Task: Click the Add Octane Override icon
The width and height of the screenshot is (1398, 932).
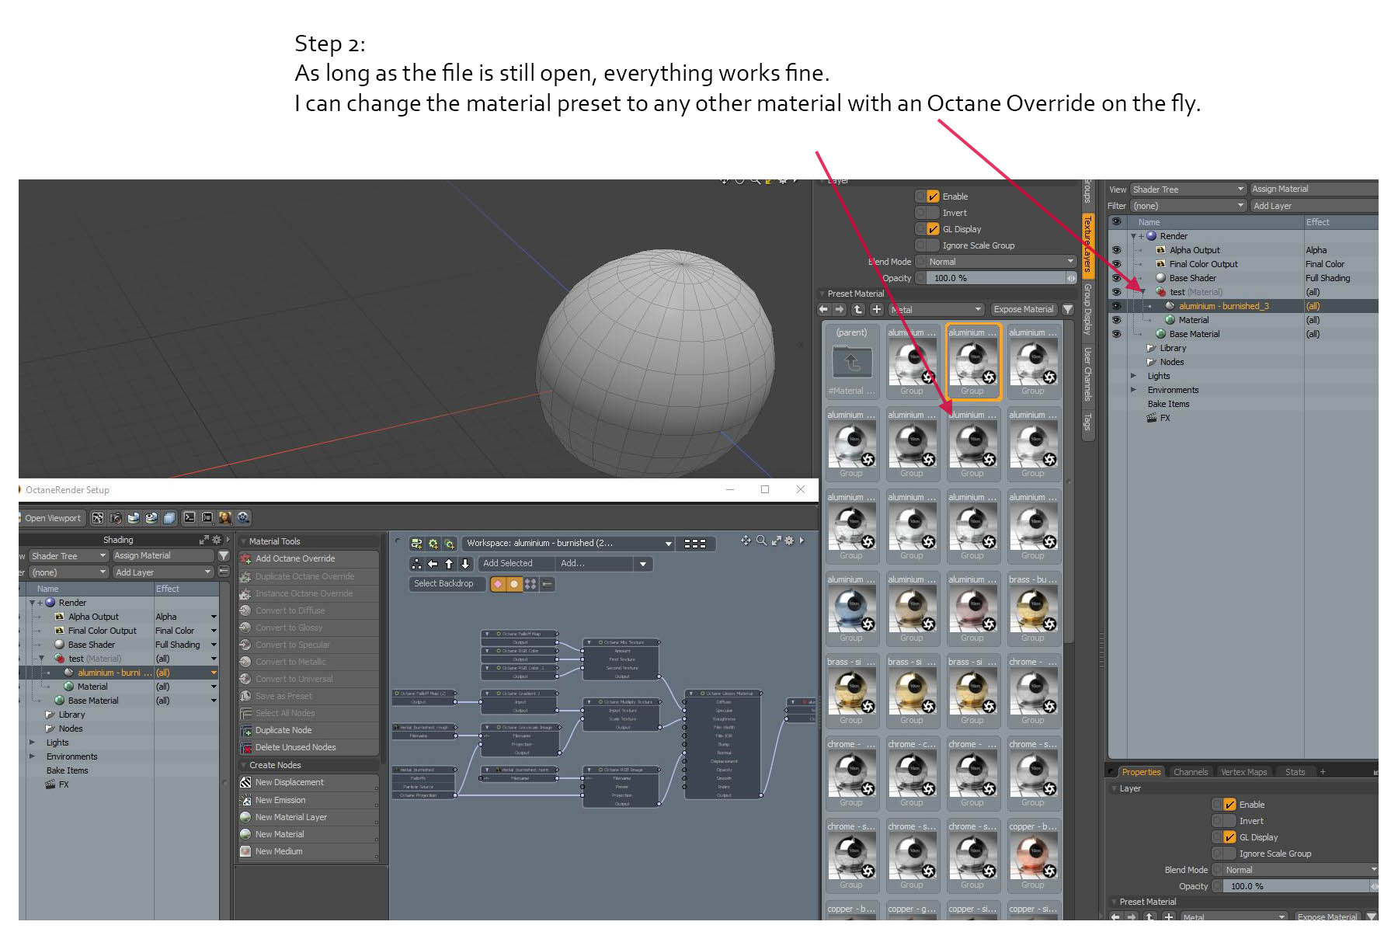Action: [x=245, y=558]
